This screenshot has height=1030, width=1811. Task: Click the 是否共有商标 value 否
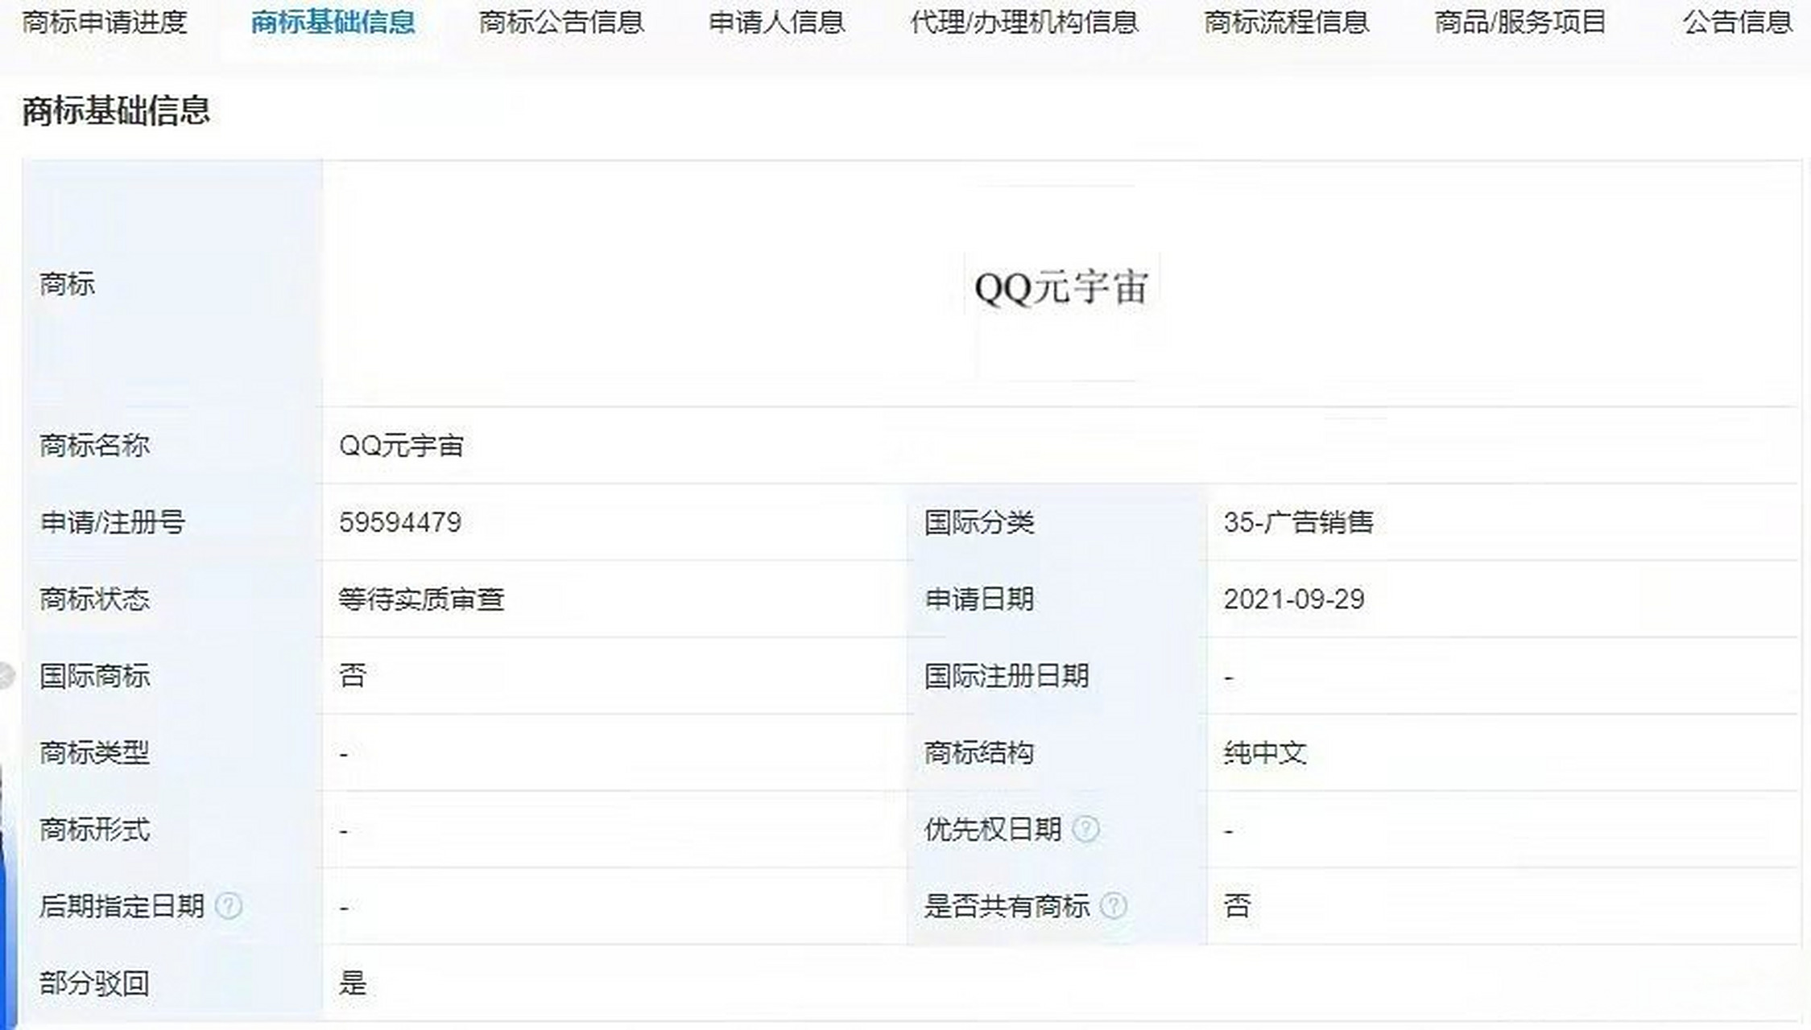(1238, 907)
